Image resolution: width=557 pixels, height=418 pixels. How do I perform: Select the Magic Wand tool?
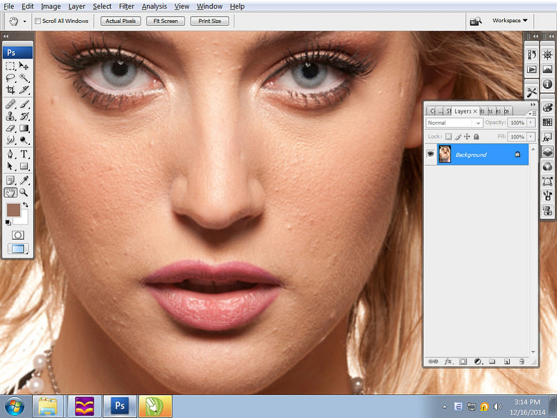coord(24,78)
